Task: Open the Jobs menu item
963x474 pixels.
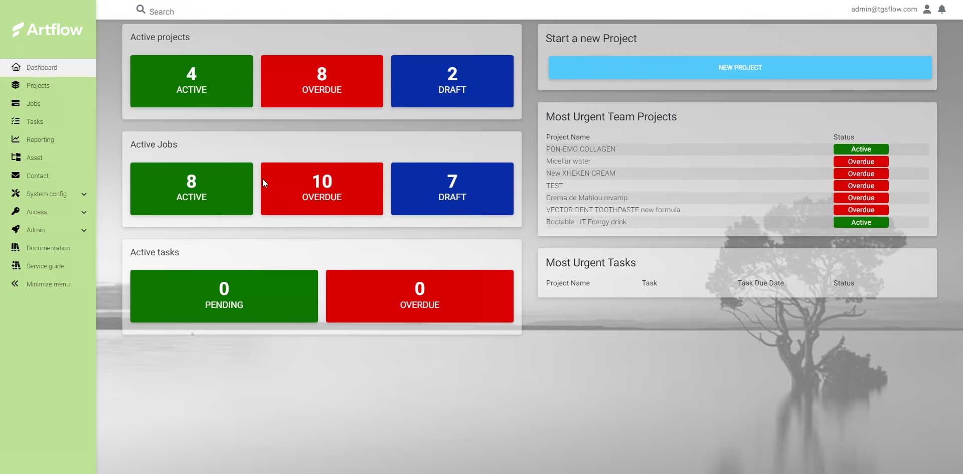Action: pyautogui.click(x=34, y=103)
